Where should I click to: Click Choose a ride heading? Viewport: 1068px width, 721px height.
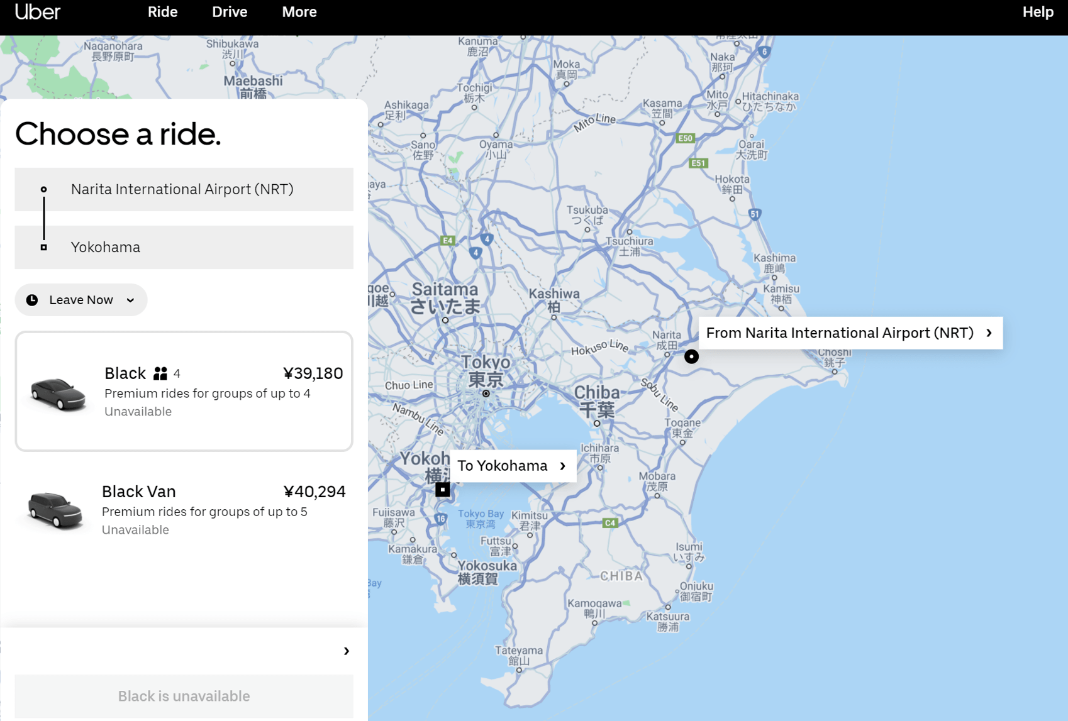(118, 134)
